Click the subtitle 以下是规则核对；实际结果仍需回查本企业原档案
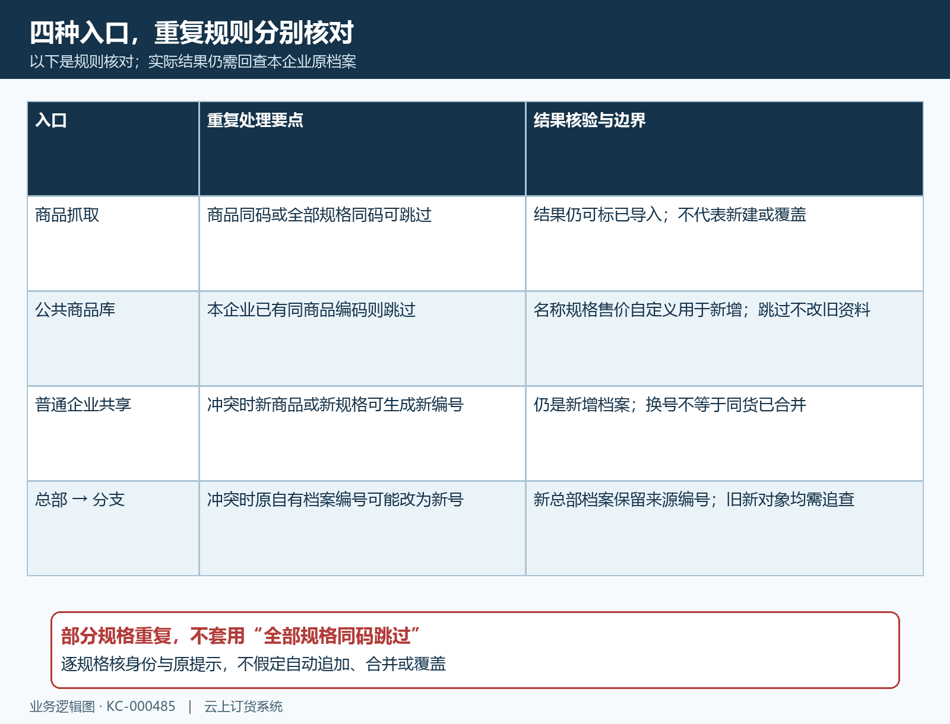Image resolution: width=950 pixels, height=724 pixels. 193,62
